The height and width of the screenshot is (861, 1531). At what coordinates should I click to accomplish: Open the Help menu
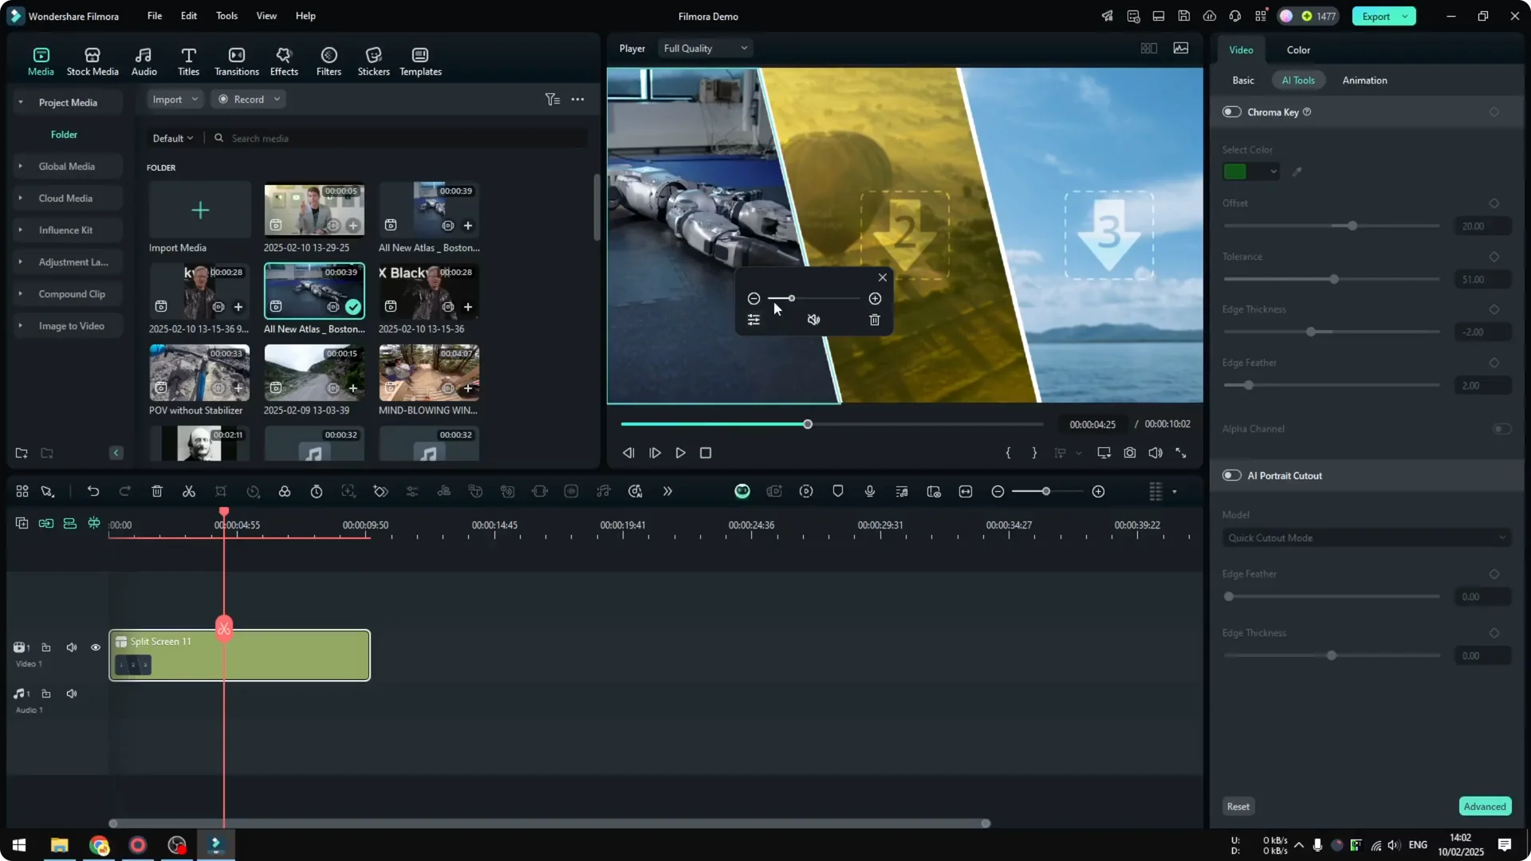click(305, 16)
